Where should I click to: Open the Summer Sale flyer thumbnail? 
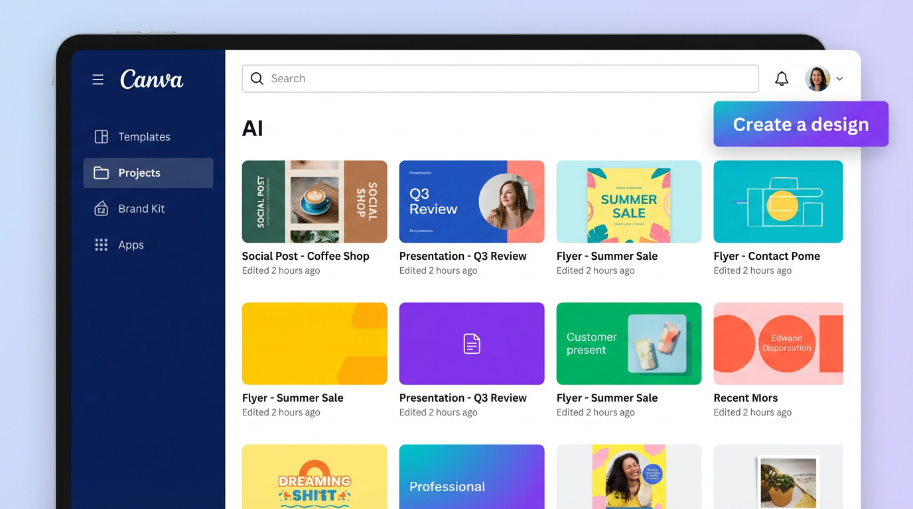tap(628, 202)
